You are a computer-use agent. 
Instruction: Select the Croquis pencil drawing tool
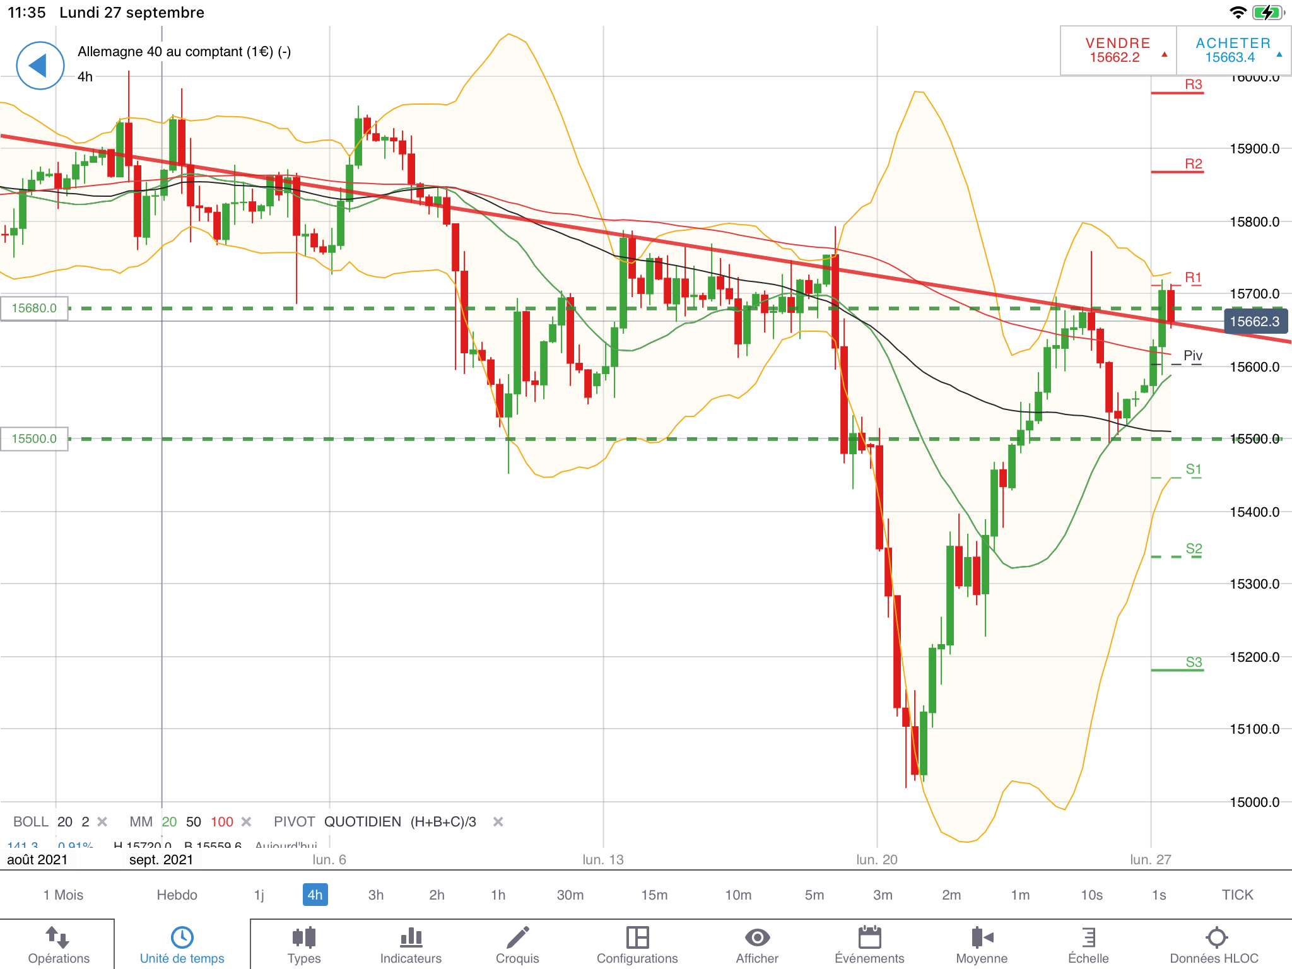coord(517,938)
